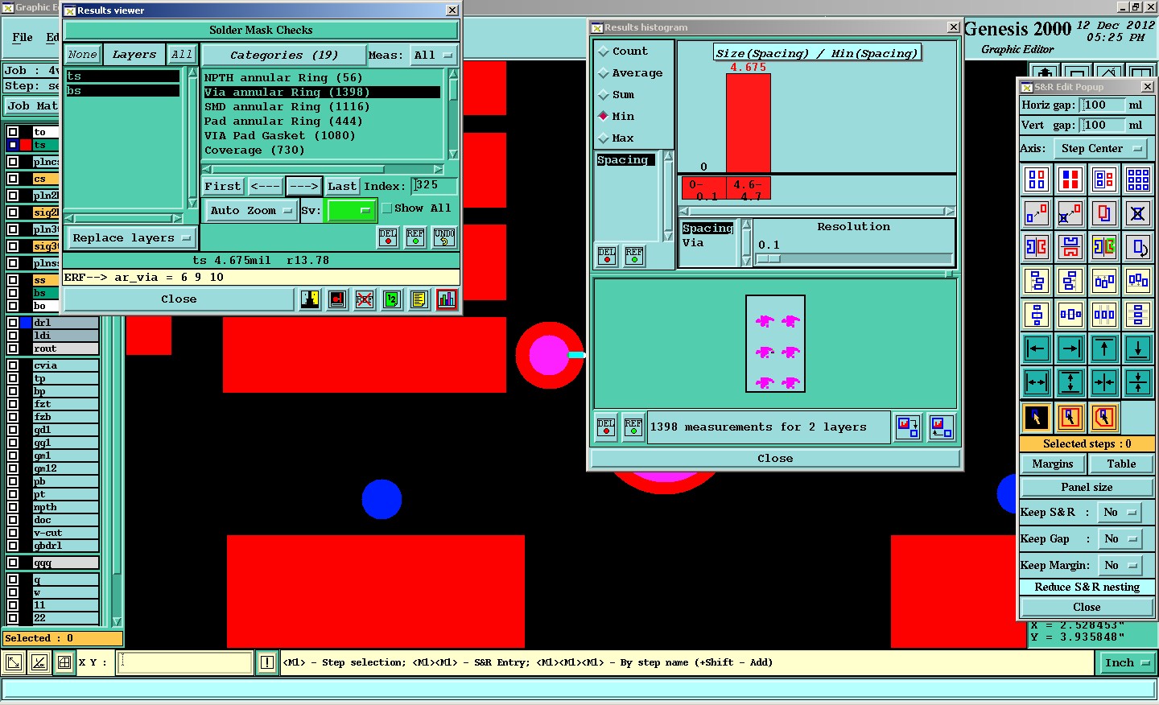Open the Keep Margin No dropdown
Viewport: 1159px width, 705px height.
(x=1119, y=565)
